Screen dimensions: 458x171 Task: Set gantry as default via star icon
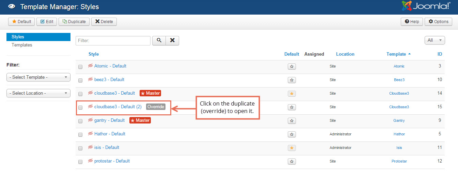292,121
